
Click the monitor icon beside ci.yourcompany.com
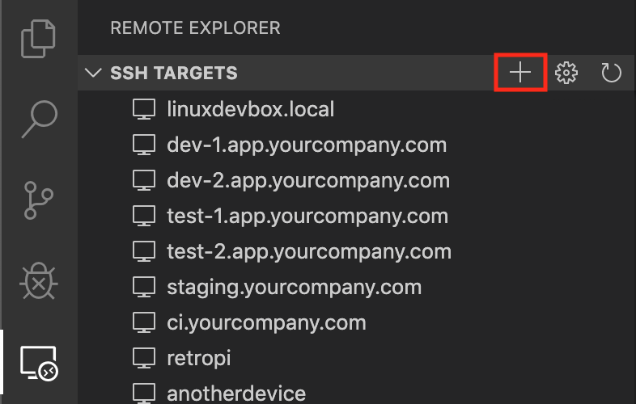click(144, 323)
